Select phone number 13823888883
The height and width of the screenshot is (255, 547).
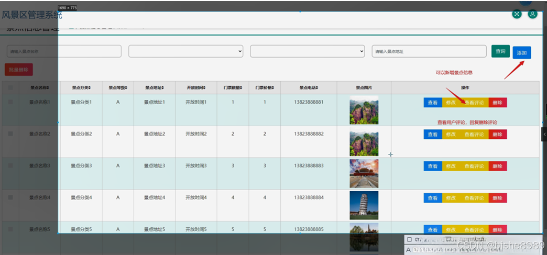309,165
